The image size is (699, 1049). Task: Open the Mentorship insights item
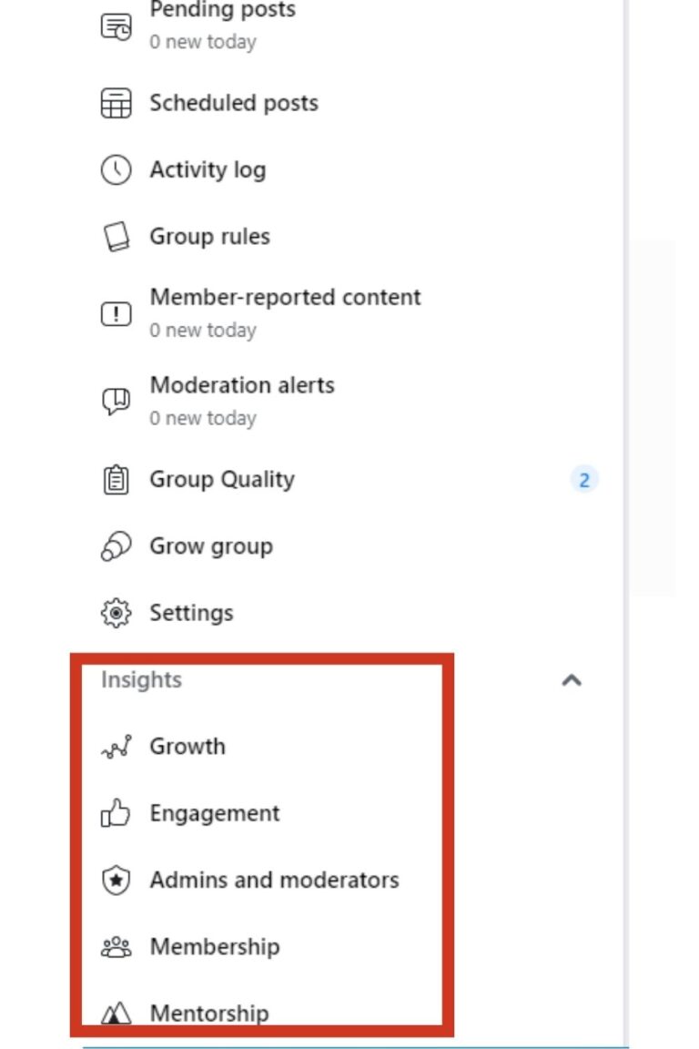pos(209,1013)
